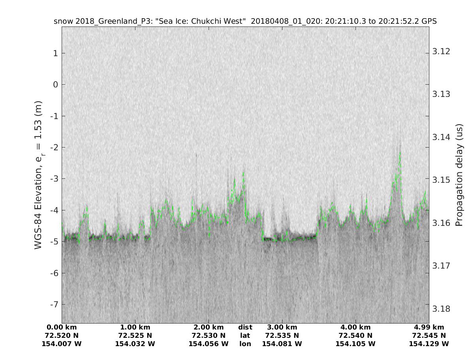
Task: Click the 'dist' legend label below axis
Action: pyautogui.click(x=245, y=327)
